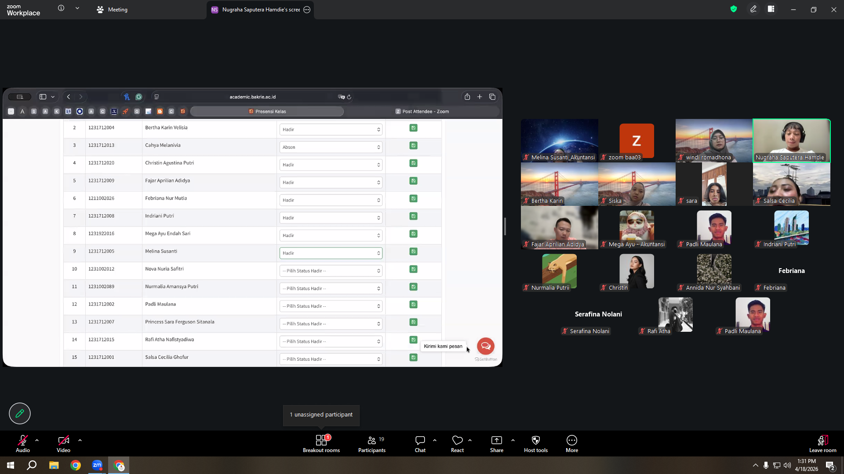Click the browser reload icon
This screenshot has height=474, width=844.
pos(349,97)
